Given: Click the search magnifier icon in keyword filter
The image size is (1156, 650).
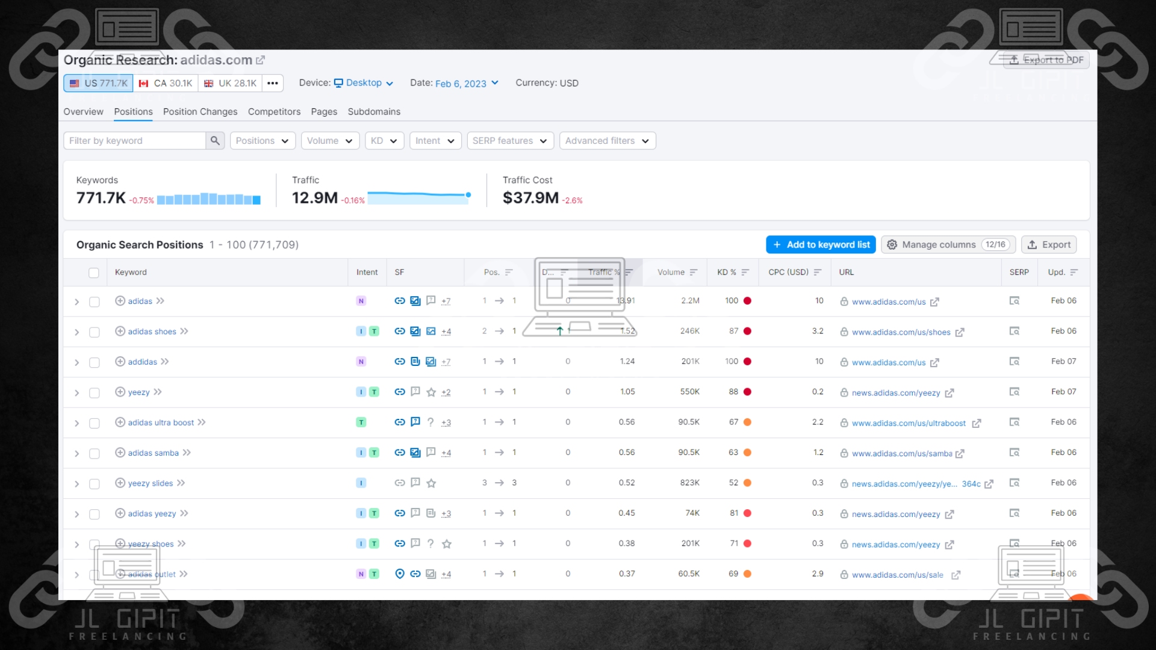Looking at the screenshot, I should click(215, 141).
